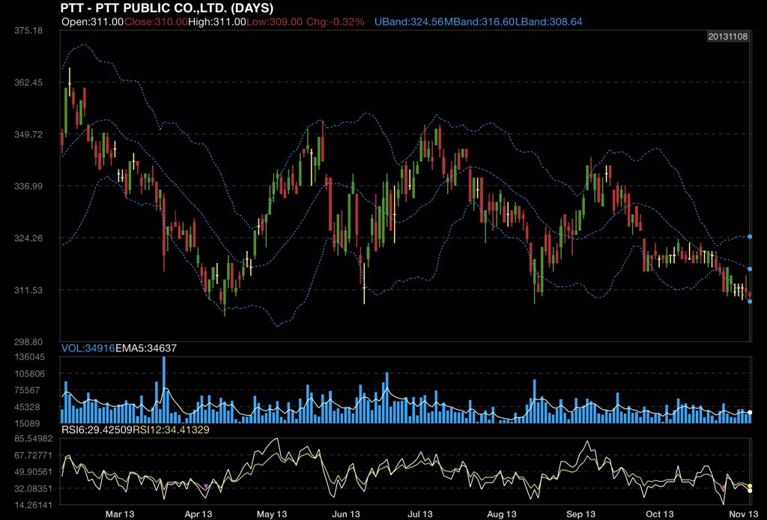The width and height of the screenshot is (767, 520).
Task: Click the upper Bollinger band end dot
Action: pyautogui.click(x=750, y=237)
